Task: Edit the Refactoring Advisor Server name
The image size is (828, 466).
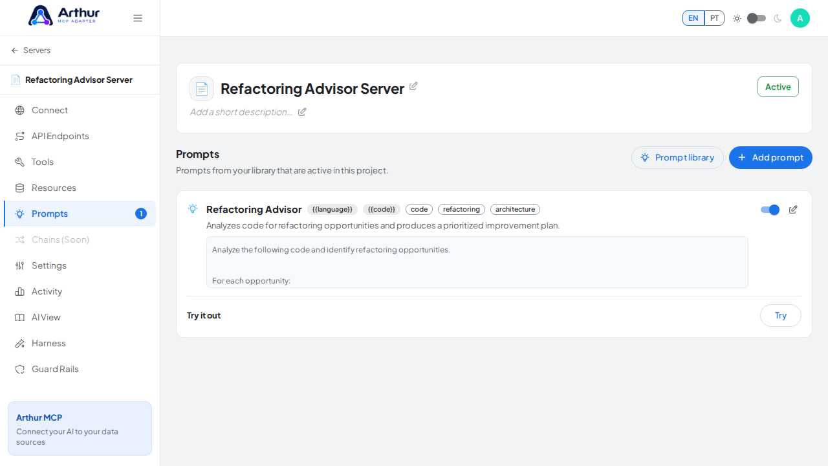Action: pyautogui.click(x=413, y=86)
